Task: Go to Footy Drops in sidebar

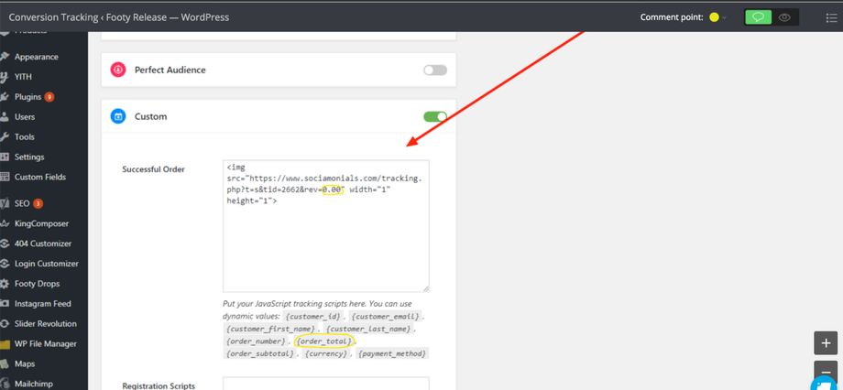Action: [x=37, y=284]
